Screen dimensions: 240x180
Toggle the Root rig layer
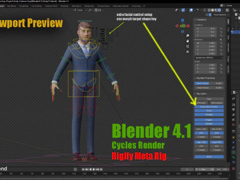pos(209,156)
